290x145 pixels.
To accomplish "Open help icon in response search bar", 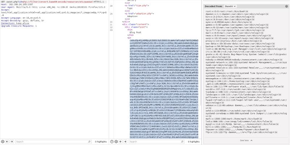I will click(112, 141).
